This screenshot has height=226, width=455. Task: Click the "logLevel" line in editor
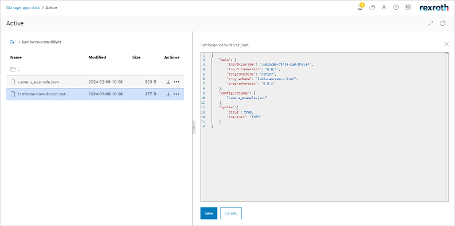coord(244,117)
